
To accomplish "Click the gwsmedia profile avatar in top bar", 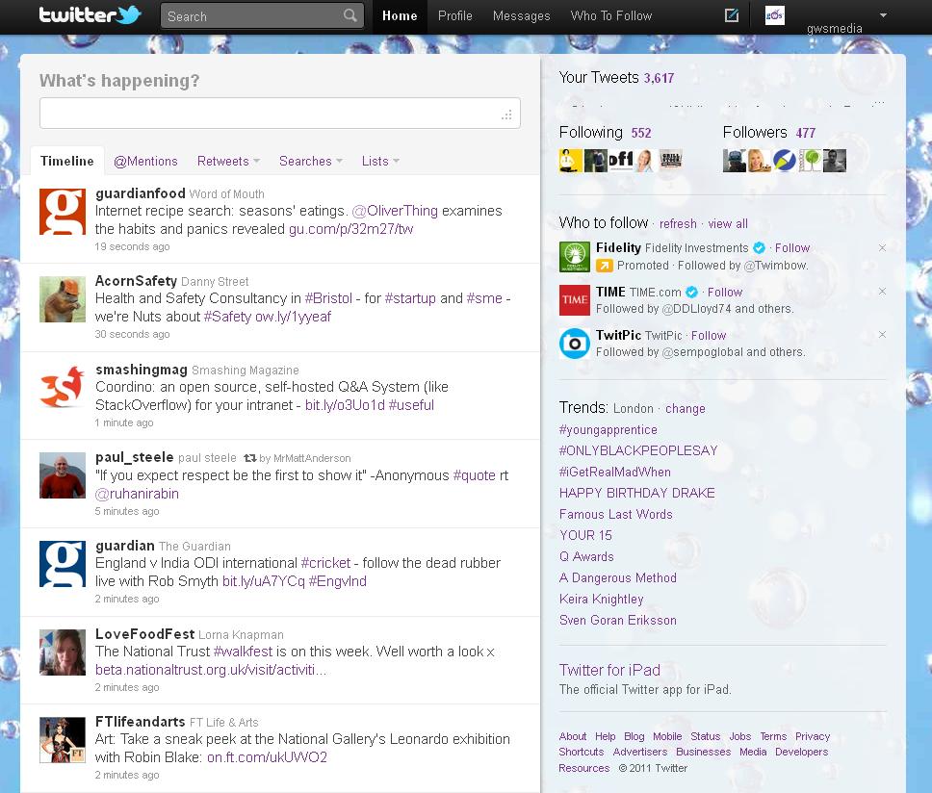I will (774, 15).
